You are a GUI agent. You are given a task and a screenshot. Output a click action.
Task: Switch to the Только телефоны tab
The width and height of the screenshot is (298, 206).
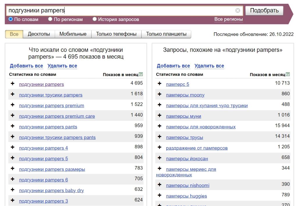116,34
